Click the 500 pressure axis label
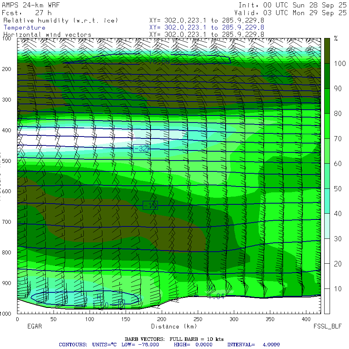This screenshot has height=349, width=349. tap(7, 161)
